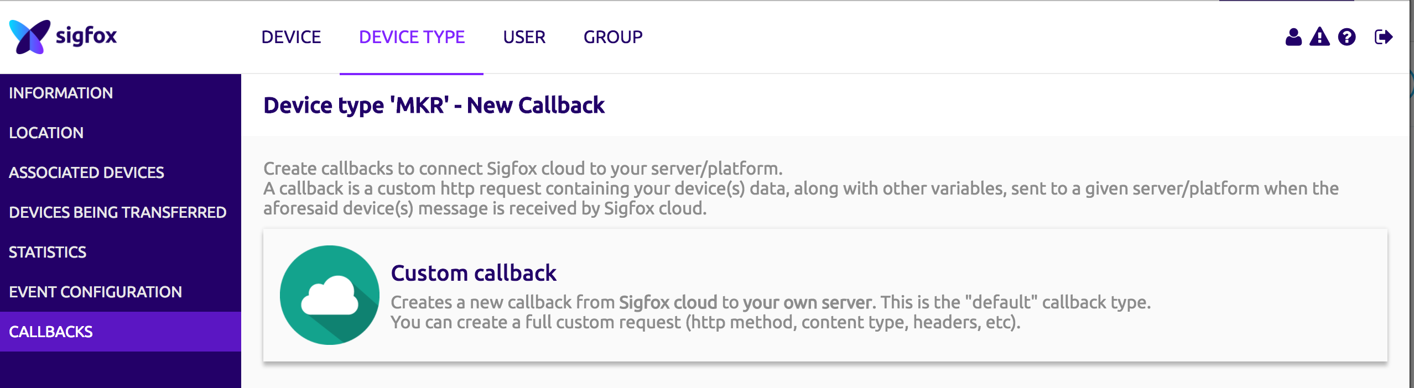Open ASSOCIATED DEVICES sidebar entry
This screenshot has height=388, width=1414.
tap(86, 172)
